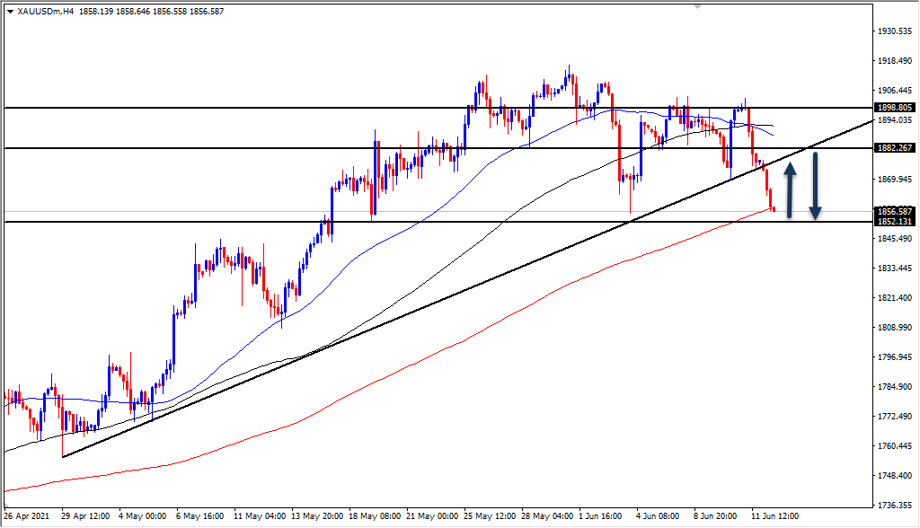920x528 pixels.
Task: Click the 28 May 04:00 time label
Action: coord(547,516)
